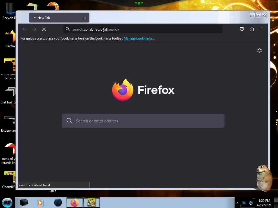Click the round blue tray icon
The width and height of the screenshot is (278, 208).
click(251, 203)
